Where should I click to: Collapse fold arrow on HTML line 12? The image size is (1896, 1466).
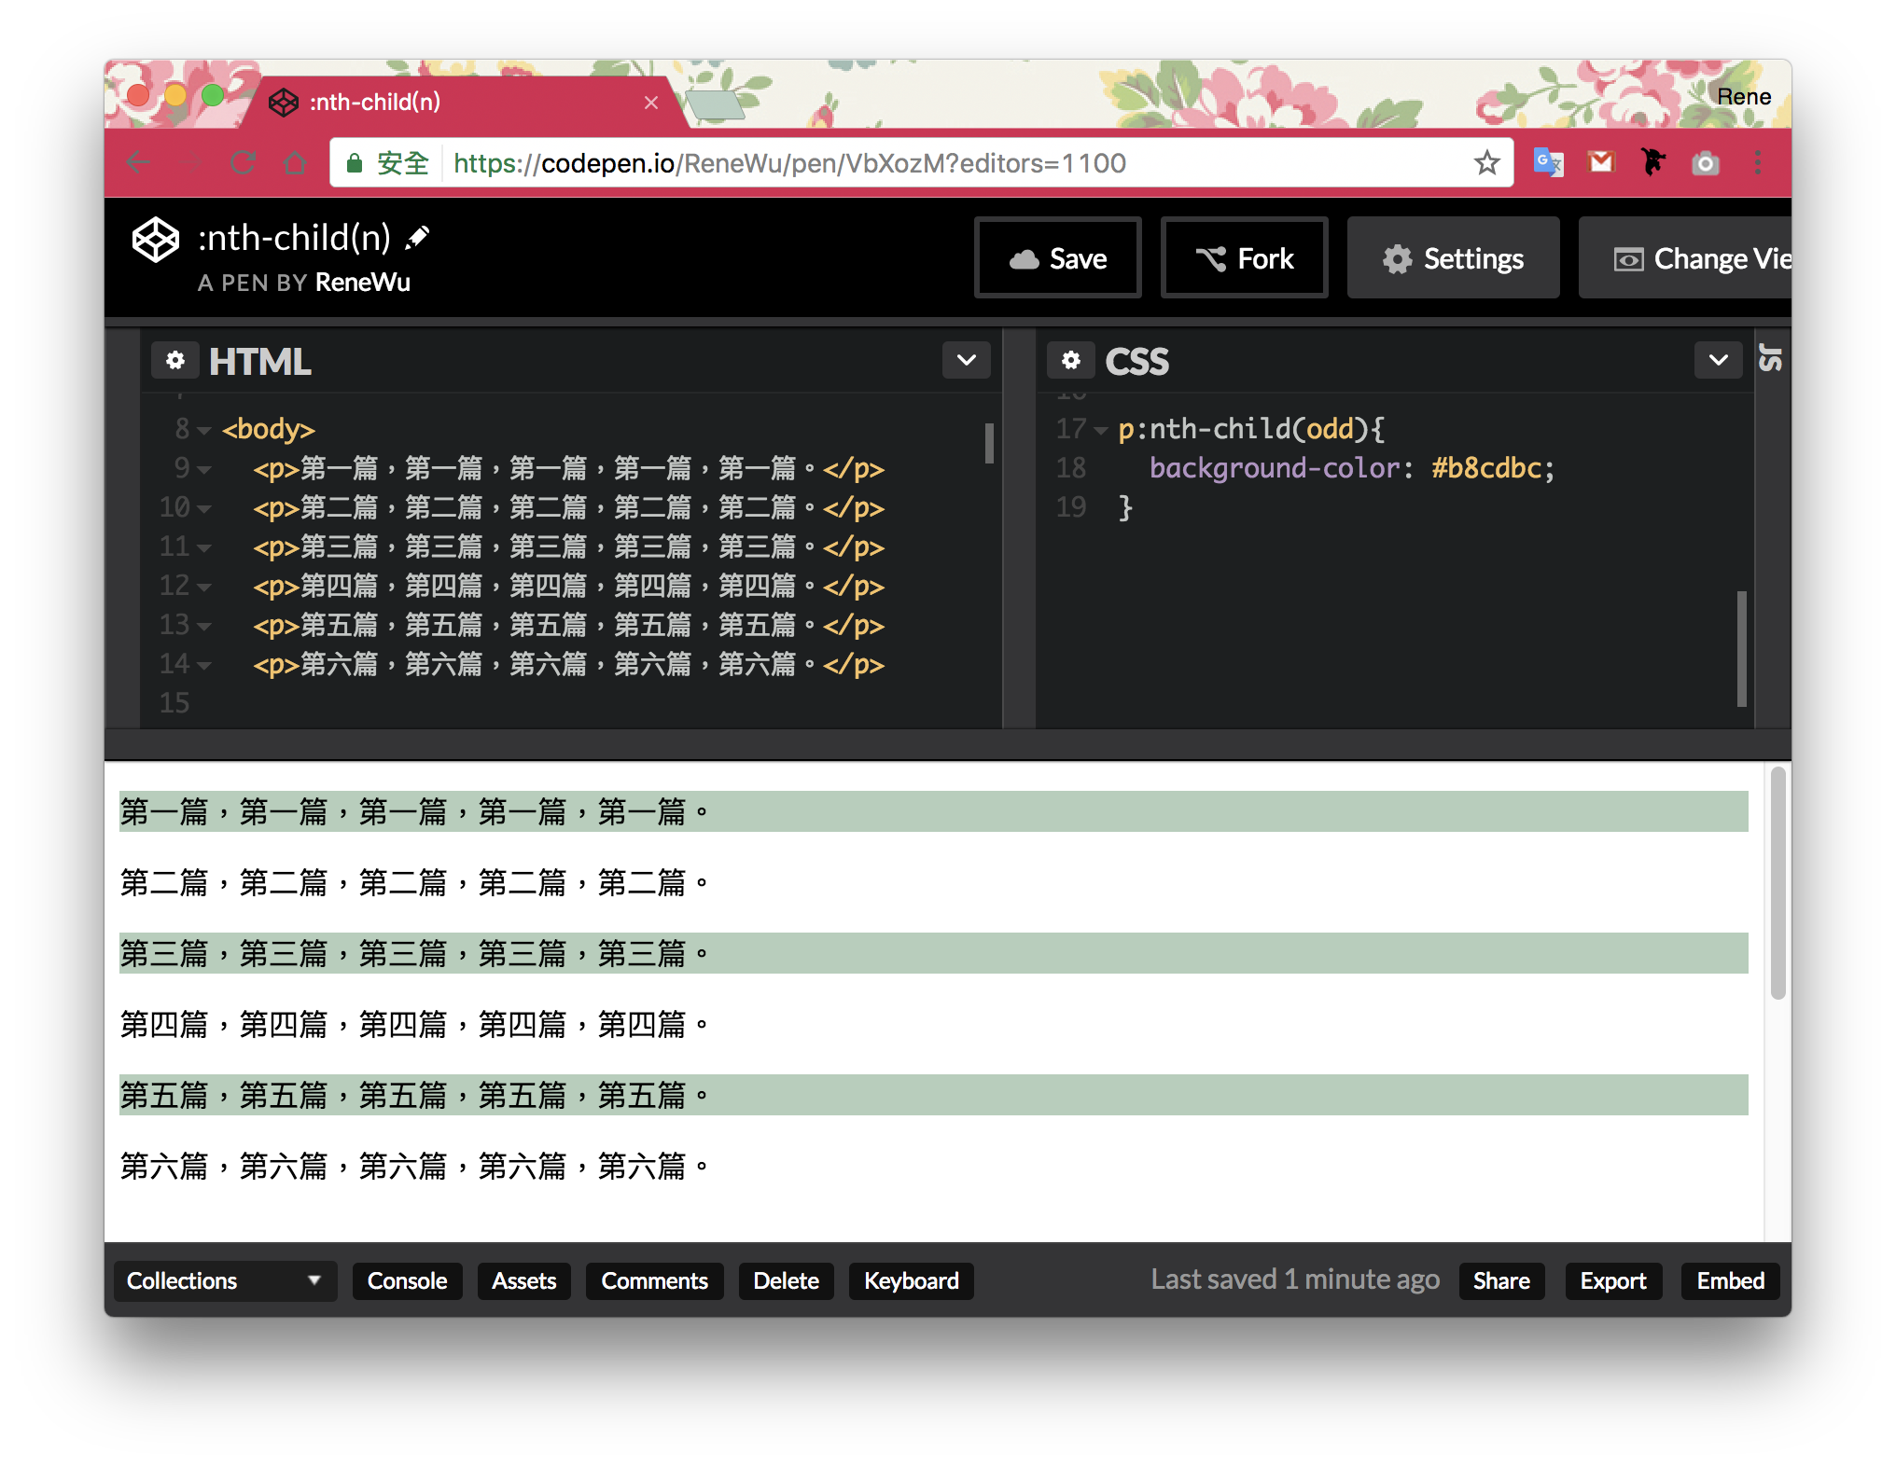(x=204, y=587)
